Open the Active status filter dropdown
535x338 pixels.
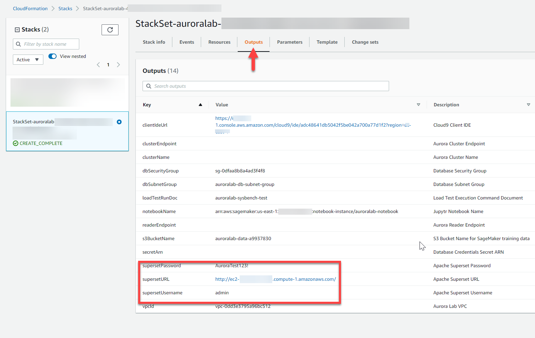(x=28, y=60)
